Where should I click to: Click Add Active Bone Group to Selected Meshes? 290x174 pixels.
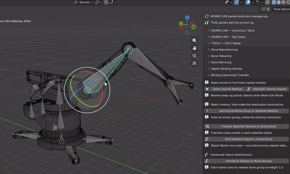[246, 111]
